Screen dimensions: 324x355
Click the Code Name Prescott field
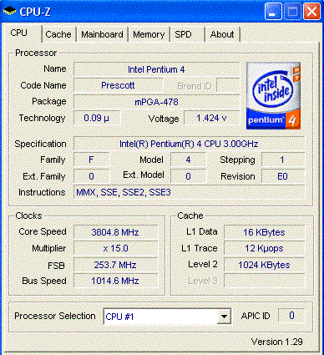tap(118, 85)
